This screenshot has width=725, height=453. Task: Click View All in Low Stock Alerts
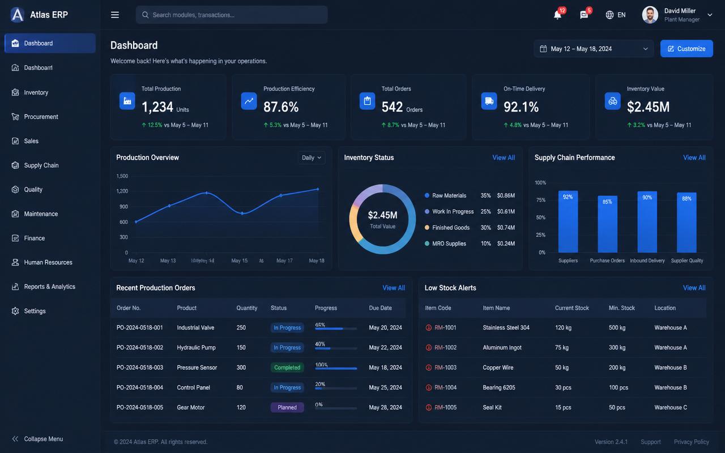point(694,288)
